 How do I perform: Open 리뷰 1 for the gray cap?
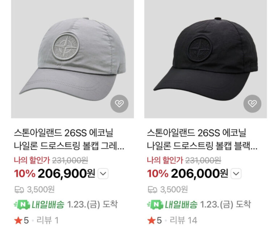pyautogui.click(x=47, y=220)
